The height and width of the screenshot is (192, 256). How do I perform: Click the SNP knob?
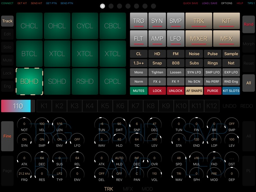(137, 124)
